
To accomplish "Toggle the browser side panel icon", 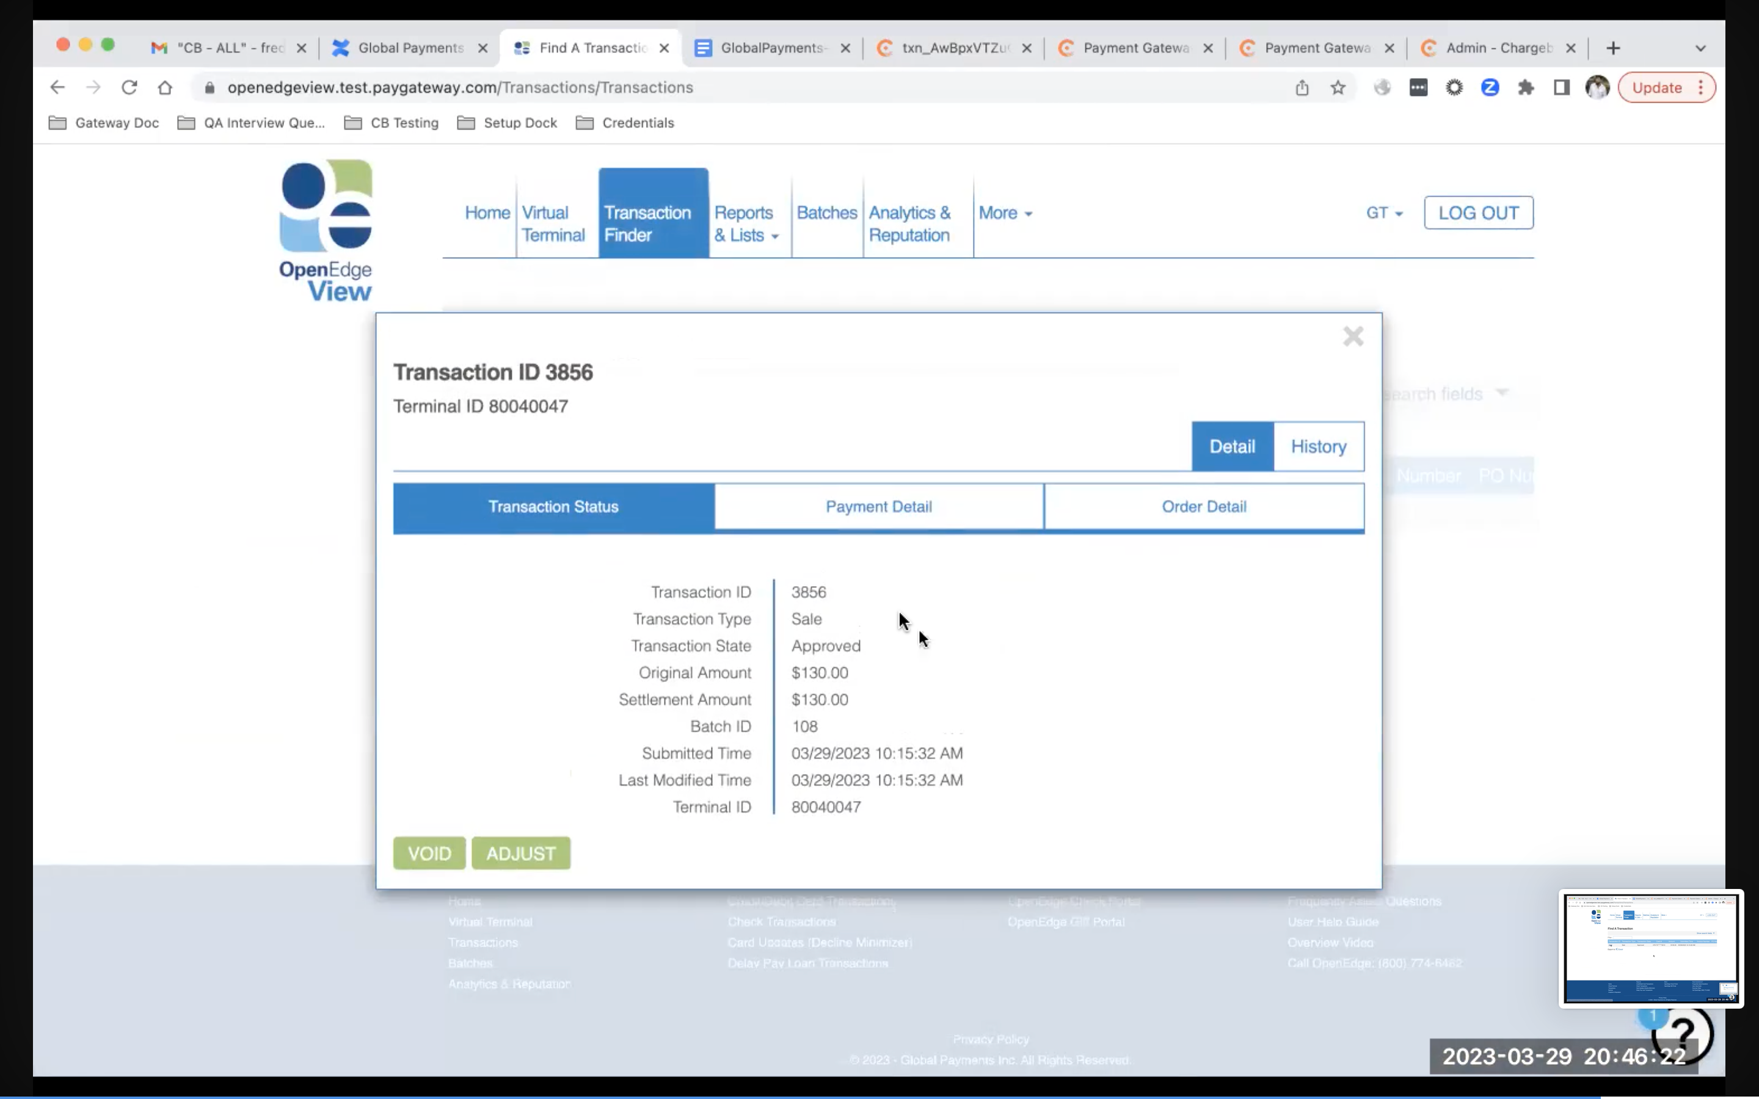I will (x=1561, y=87).
